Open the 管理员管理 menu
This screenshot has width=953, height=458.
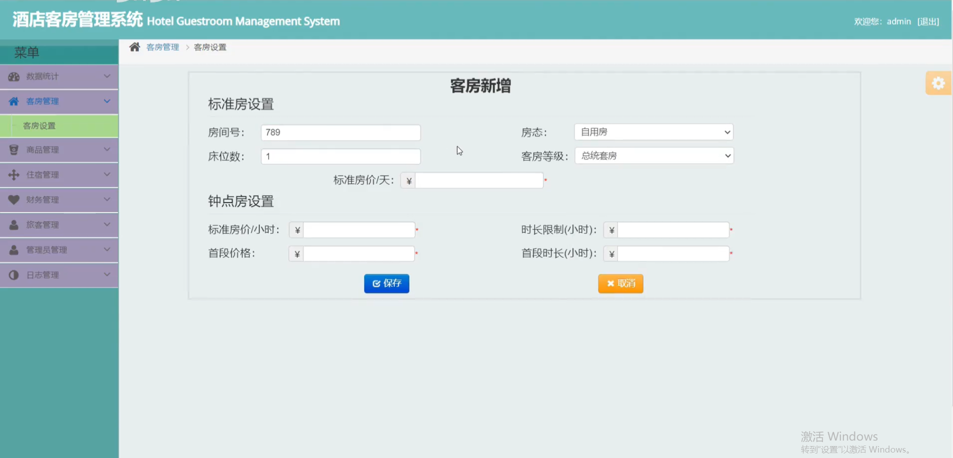pos(59,250)
